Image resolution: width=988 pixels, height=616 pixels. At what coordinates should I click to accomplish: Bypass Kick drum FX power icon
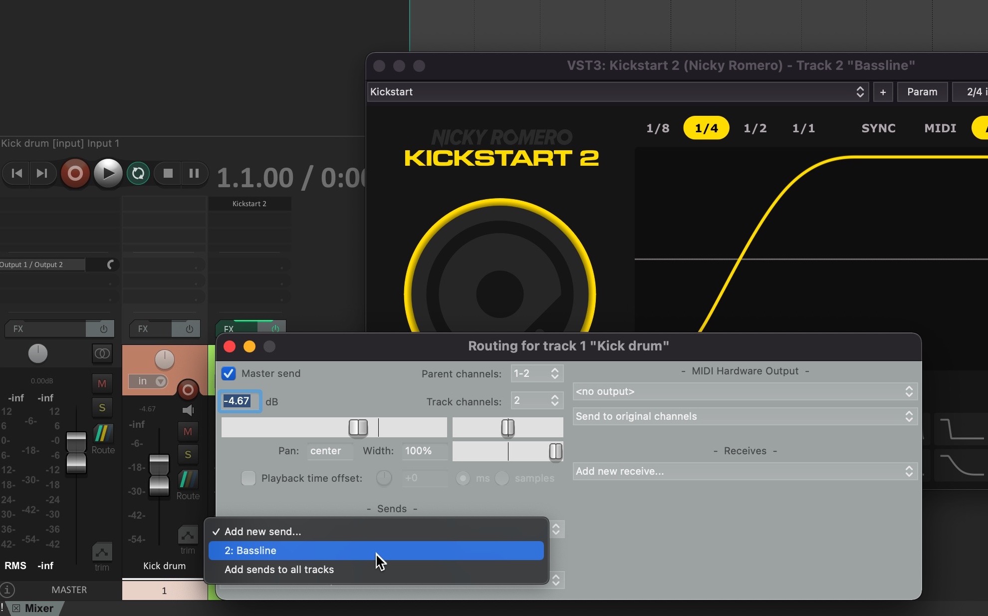coord(189,329)
